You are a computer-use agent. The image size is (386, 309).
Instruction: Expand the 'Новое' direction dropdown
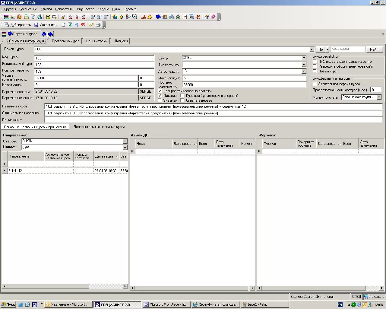point(125,148)
